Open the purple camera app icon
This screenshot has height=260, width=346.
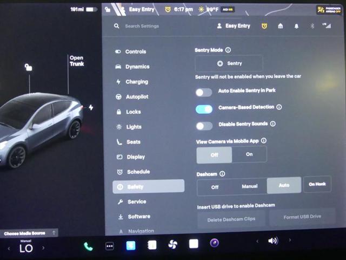(214, 243)
